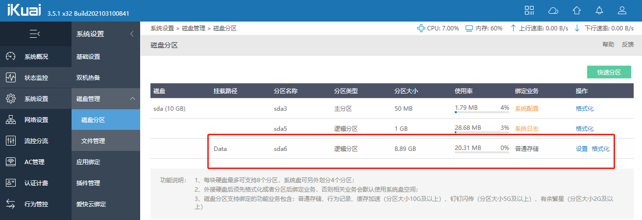This screenshot has height=220, width=642.
Task: Open 系统概况 in the sidebar
Action: (36, 56)
